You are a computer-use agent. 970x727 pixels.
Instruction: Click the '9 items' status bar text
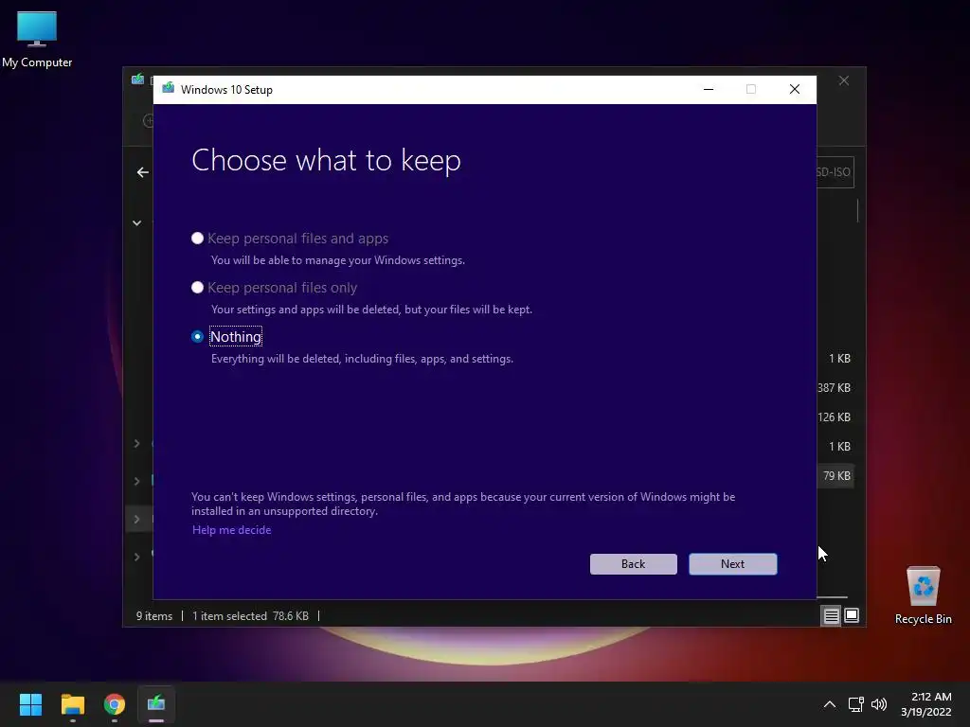pos(154,616)
